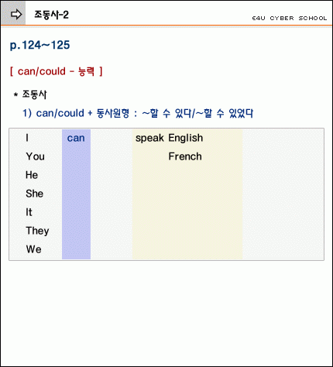
Task: Click the word French in the table
Action: 185,156
